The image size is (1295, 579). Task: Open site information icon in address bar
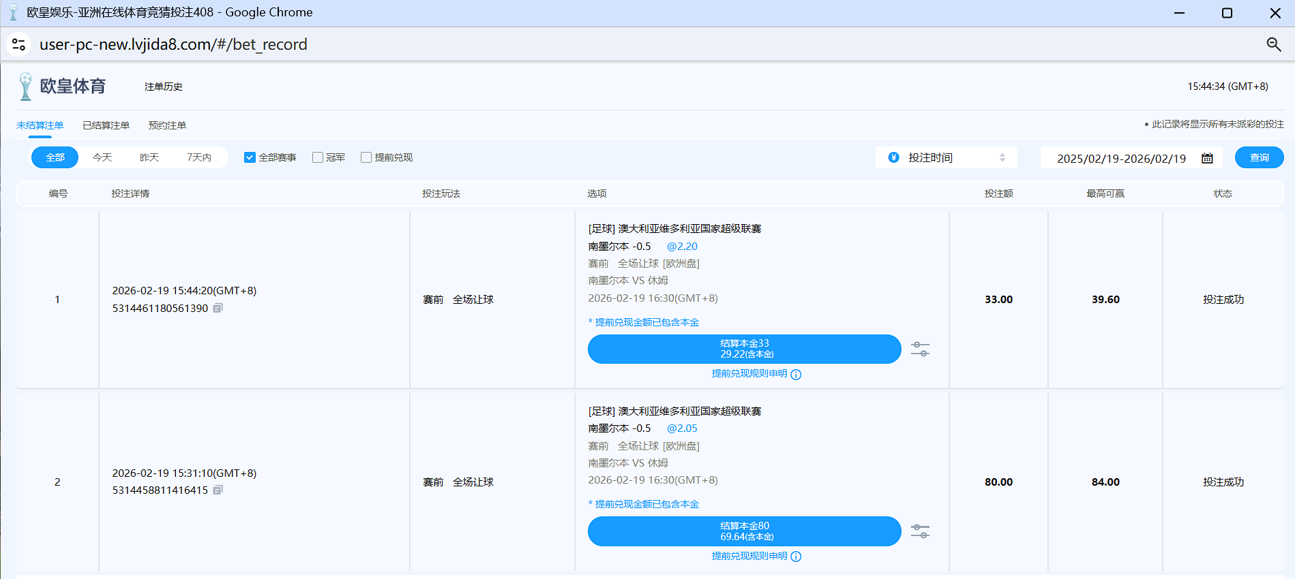pyautogui.click(x=19, y=44)
